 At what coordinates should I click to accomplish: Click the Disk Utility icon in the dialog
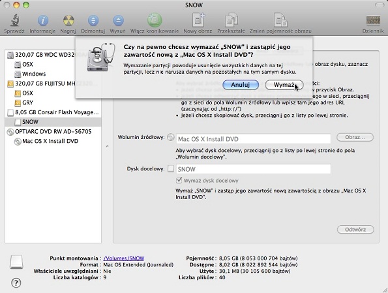point(100,57)
